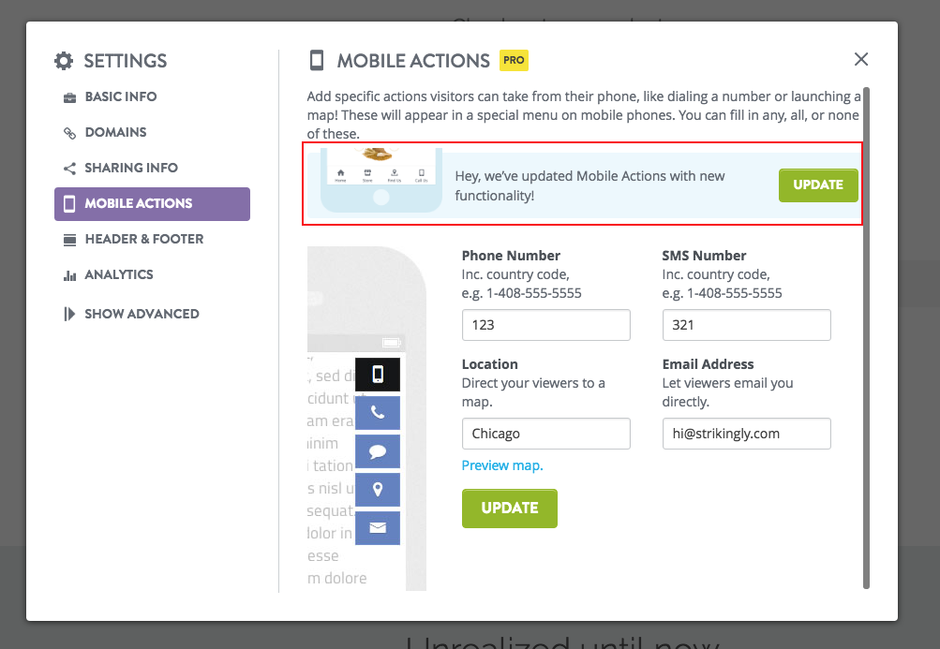Click the Preview map link

pyautogui.click(x=502, y=465)
